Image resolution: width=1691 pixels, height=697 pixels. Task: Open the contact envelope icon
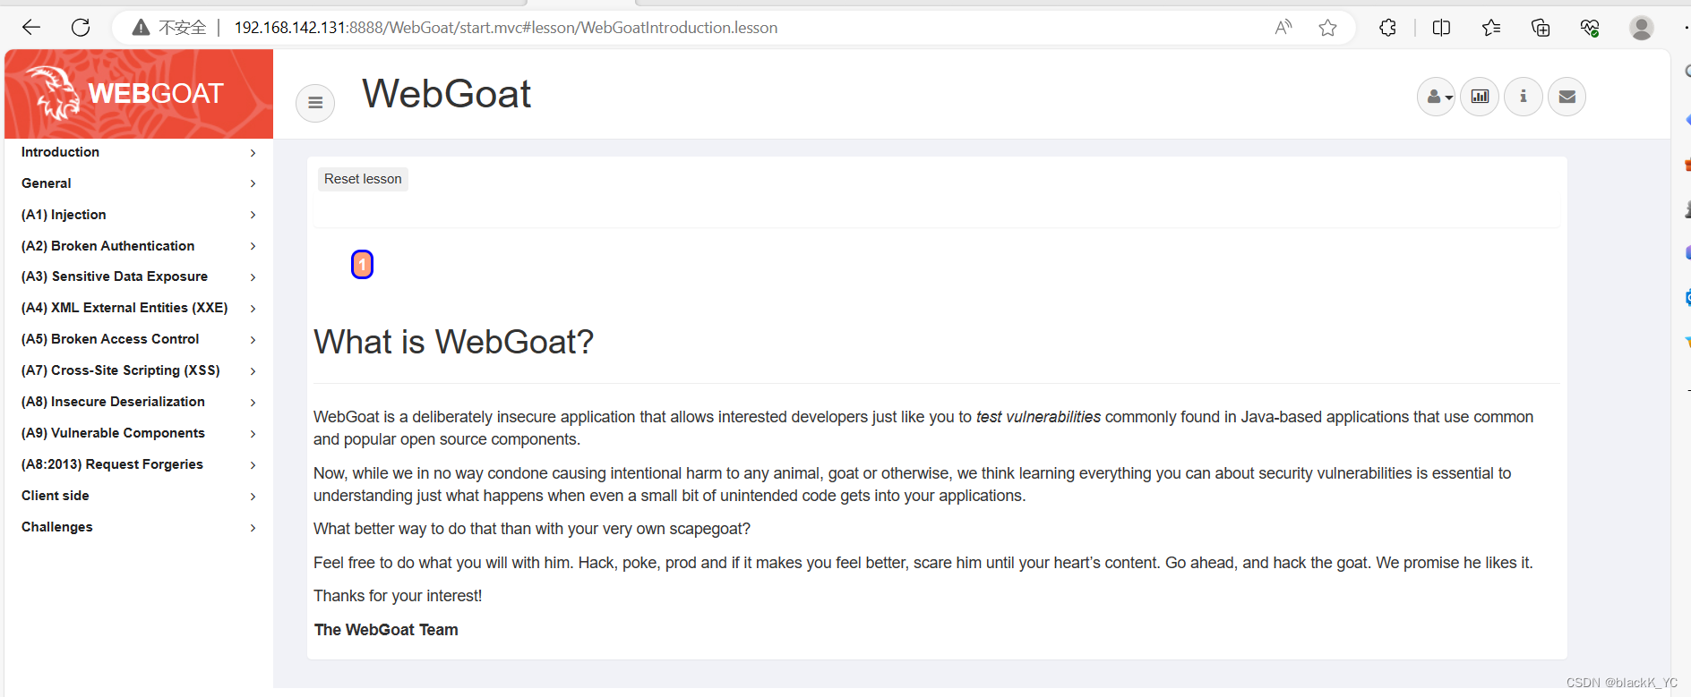[x=1567, y=97]
